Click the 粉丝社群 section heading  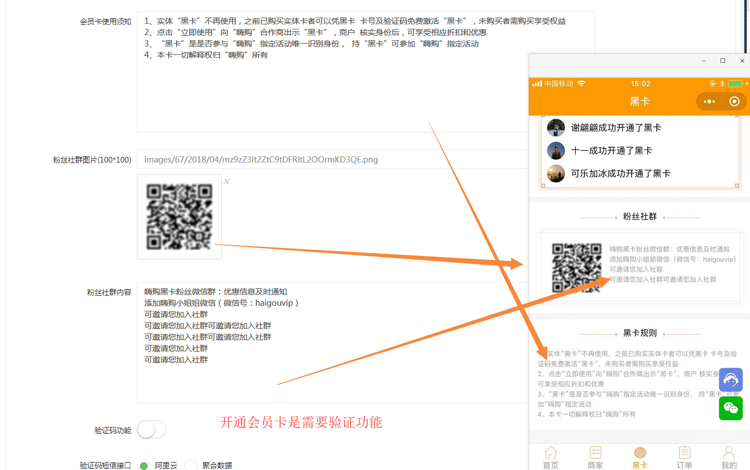tap(640, 216)
